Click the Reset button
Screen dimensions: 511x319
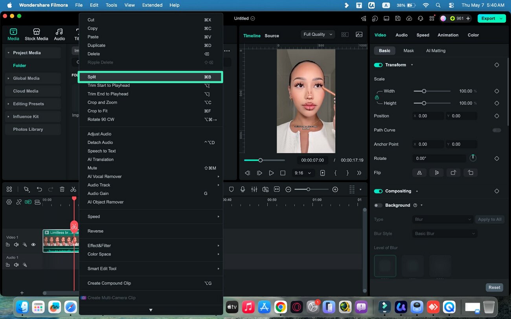point(494,288)
